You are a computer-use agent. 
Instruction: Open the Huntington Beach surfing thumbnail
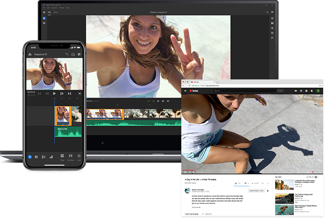click(284, 185)
